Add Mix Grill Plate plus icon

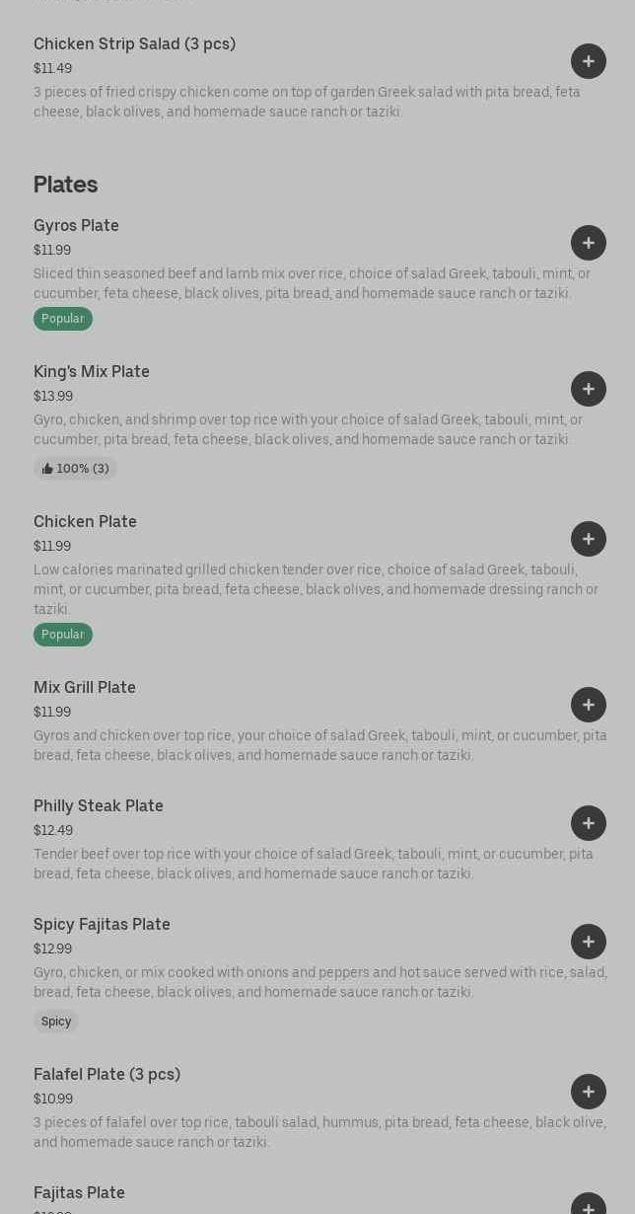pyautogui.click(x=589, y=705)
